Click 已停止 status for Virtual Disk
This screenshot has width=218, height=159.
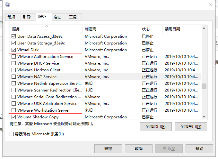(147, 50)
